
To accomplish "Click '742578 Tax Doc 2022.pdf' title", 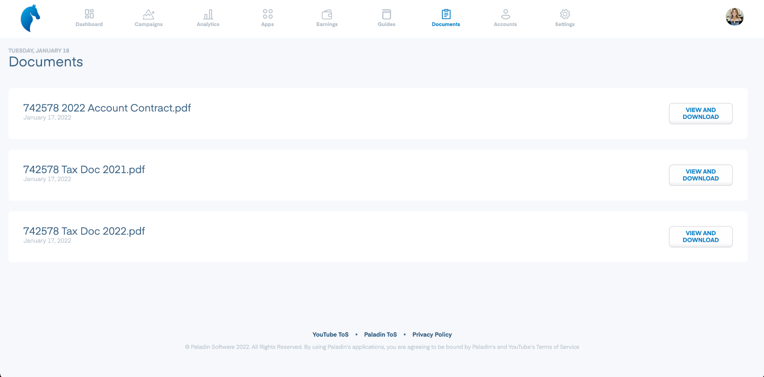I will point(84,231).
